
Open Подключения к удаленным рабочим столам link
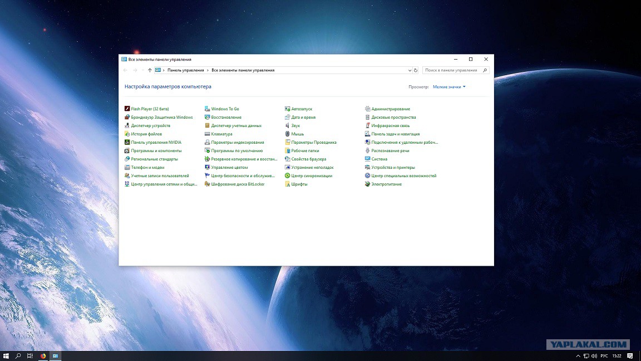pos(405,143)
